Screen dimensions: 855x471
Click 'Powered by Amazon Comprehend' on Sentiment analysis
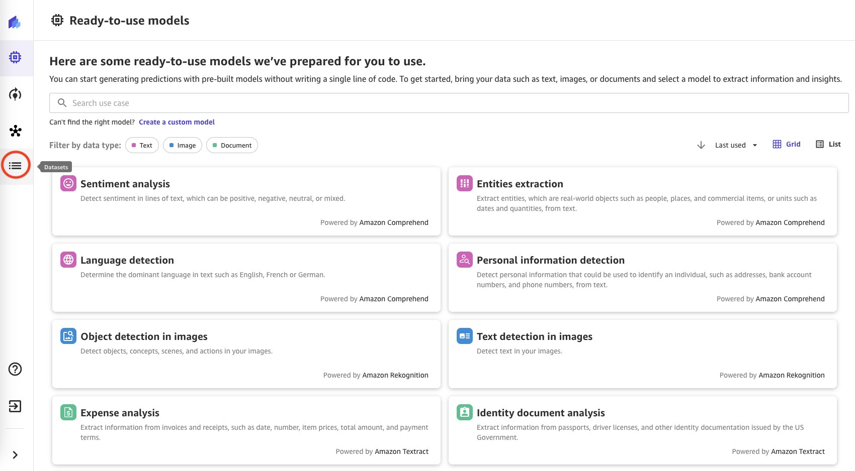pos(374,222)
